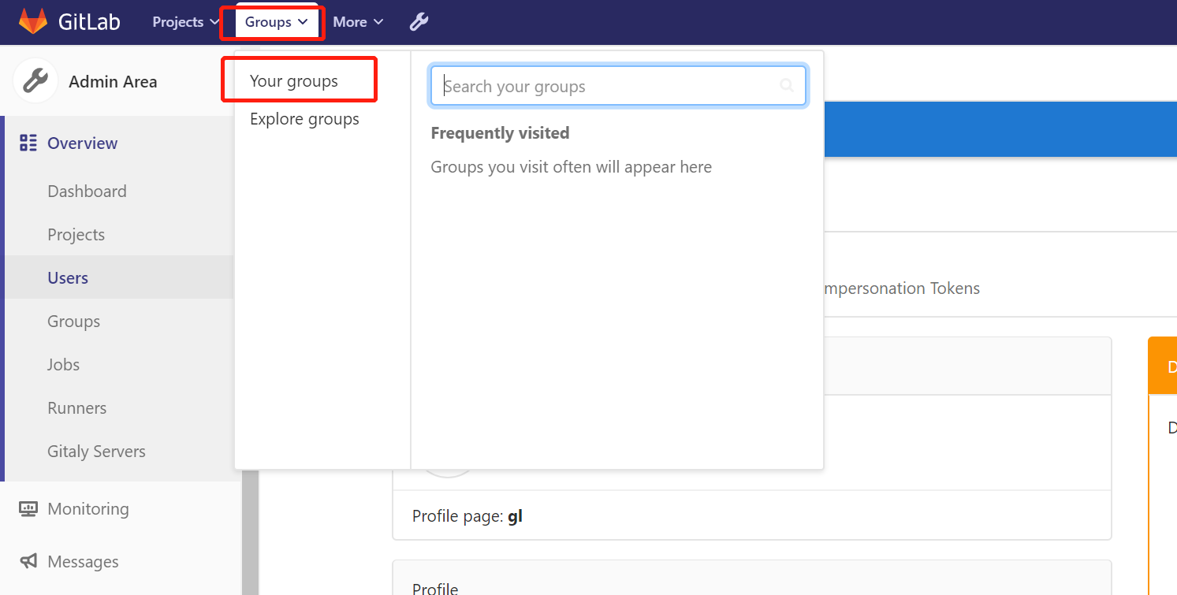Focus the Search your groups field

point(618,86)
